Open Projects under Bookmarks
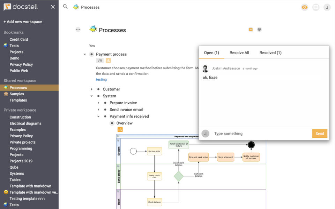335x209 pixels. pyautogui.click(x=16, y=52)
